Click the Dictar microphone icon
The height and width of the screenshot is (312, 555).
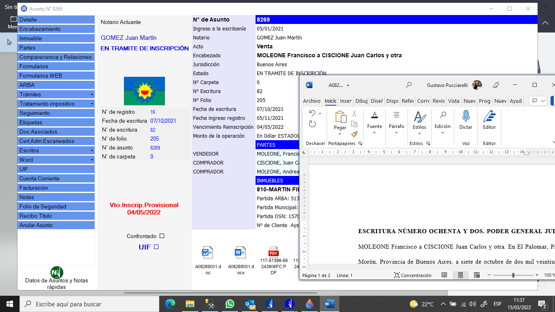pos(466,117)
